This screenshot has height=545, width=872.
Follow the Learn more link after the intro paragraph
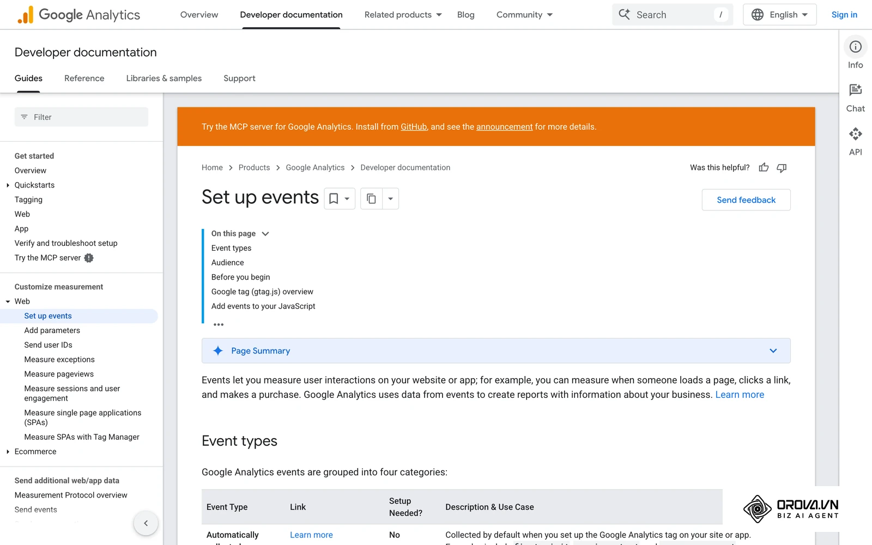point(740,395)
